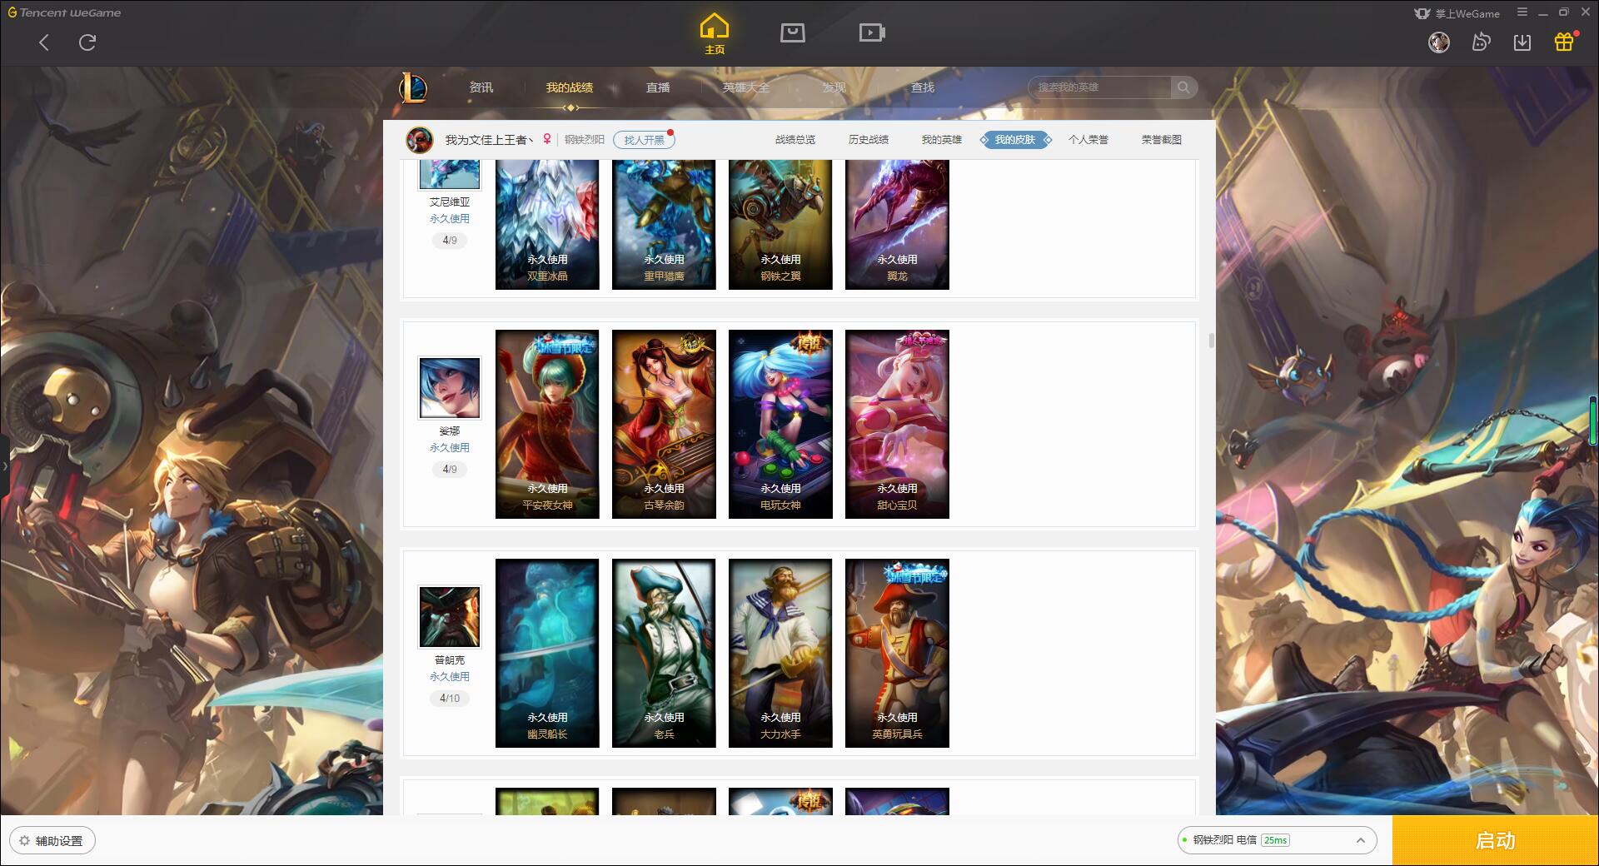1599x866 pixels.
Task: Open the 古琴余韵 skin card
Action: click(x=664, y=424)
